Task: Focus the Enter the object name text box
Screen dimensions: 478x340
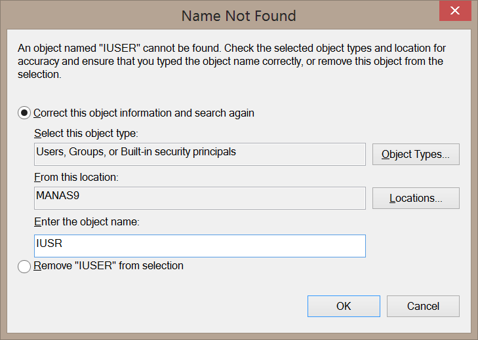Action: 200,246
